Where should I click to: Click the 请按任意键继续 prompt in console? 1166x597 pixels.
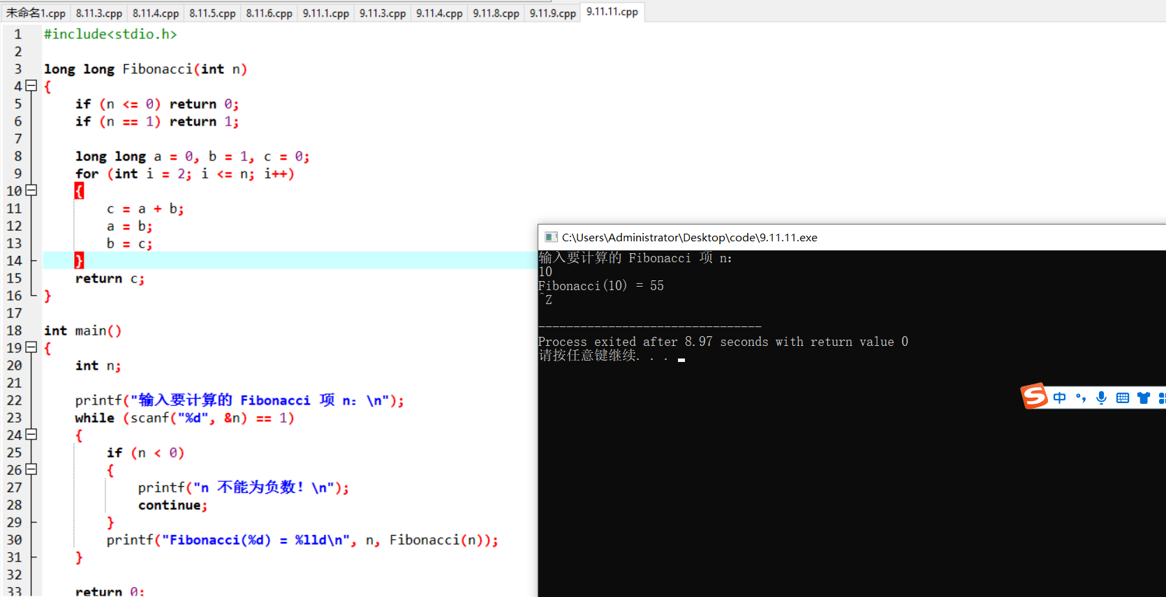click(603, 356)
